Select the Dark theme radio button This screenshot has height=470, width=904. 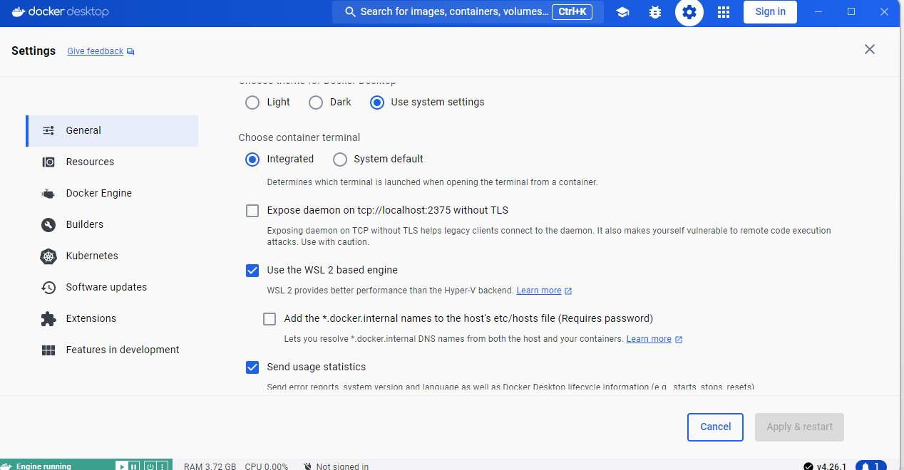tap(316, 103)
